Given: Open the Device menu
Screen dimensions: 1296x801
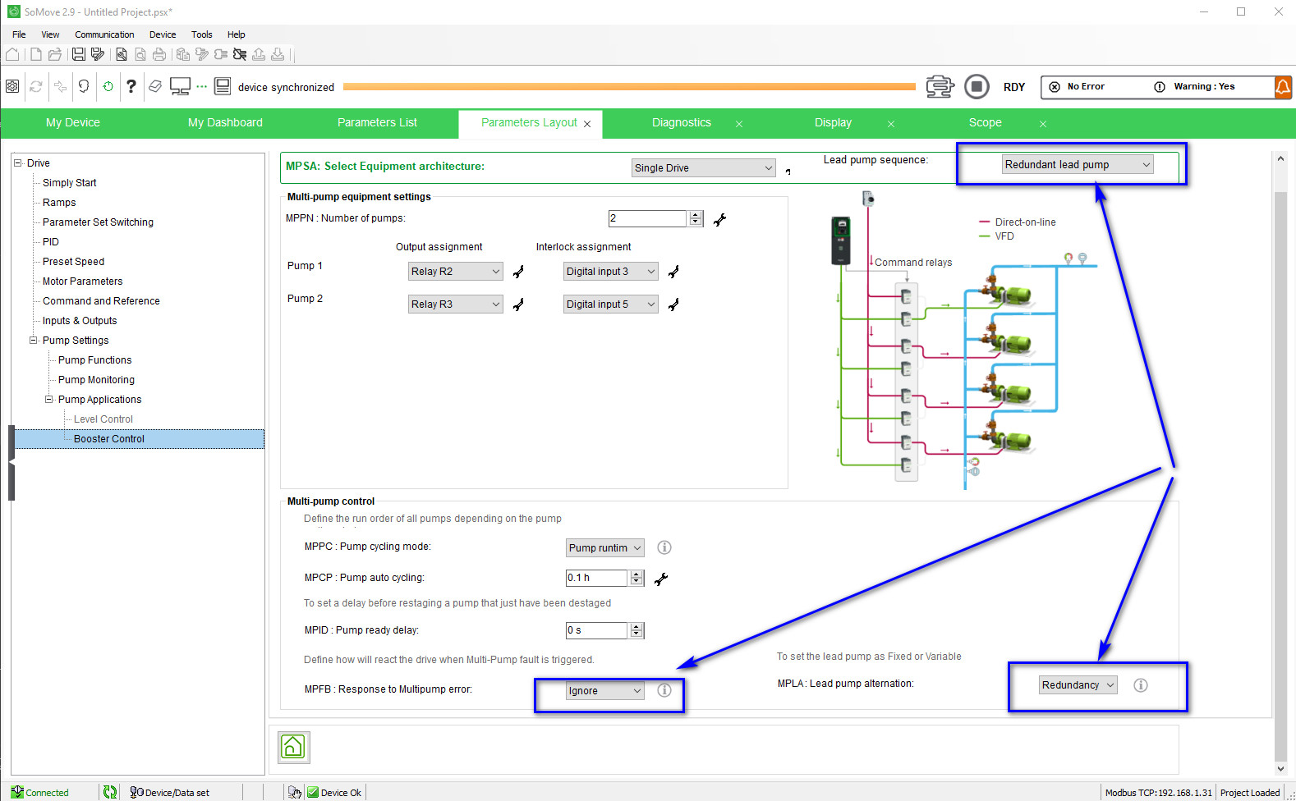Looking at the screenshot, I should (163, 34).
